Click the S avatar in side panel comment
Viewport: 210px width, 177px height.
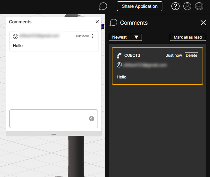(119, 65)
